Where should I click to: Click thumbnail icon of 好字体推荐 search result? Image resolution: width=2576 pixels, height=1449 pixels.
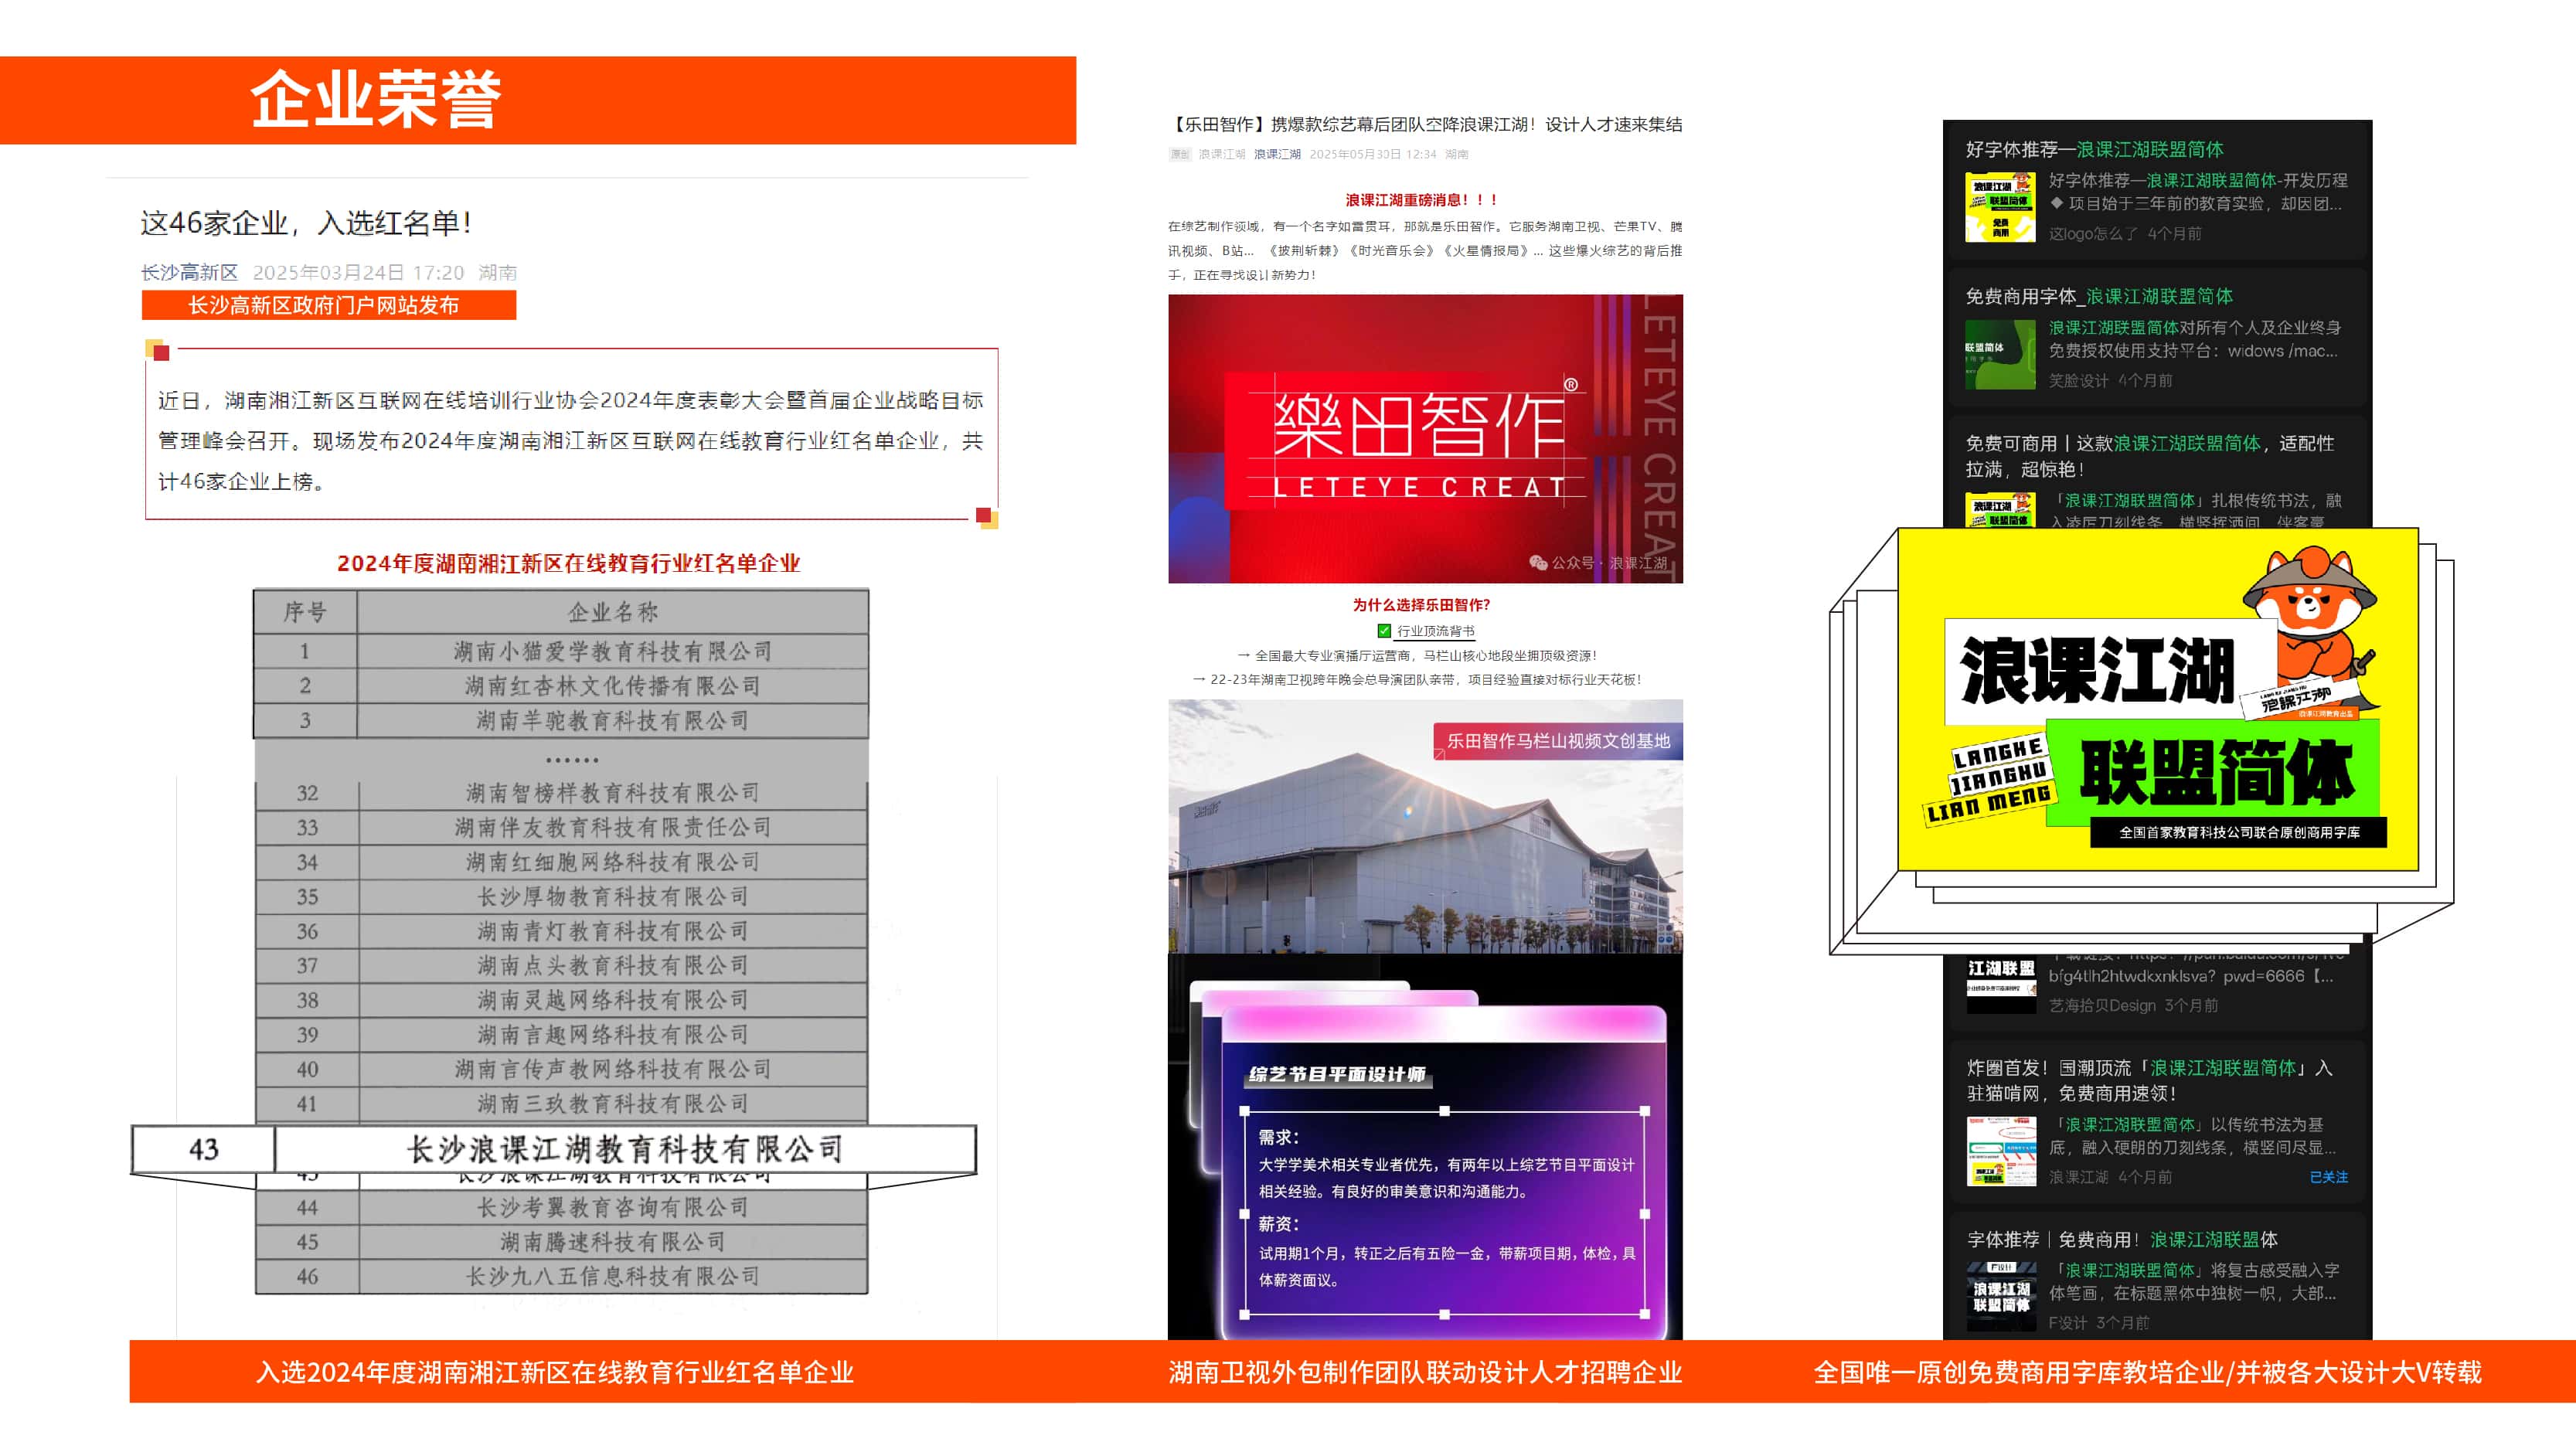pos(1999,207)
